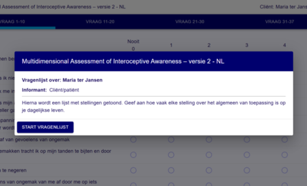
Task: Select 0 for 'gevoelens van ongemak' row
Action: coord(133,139)
